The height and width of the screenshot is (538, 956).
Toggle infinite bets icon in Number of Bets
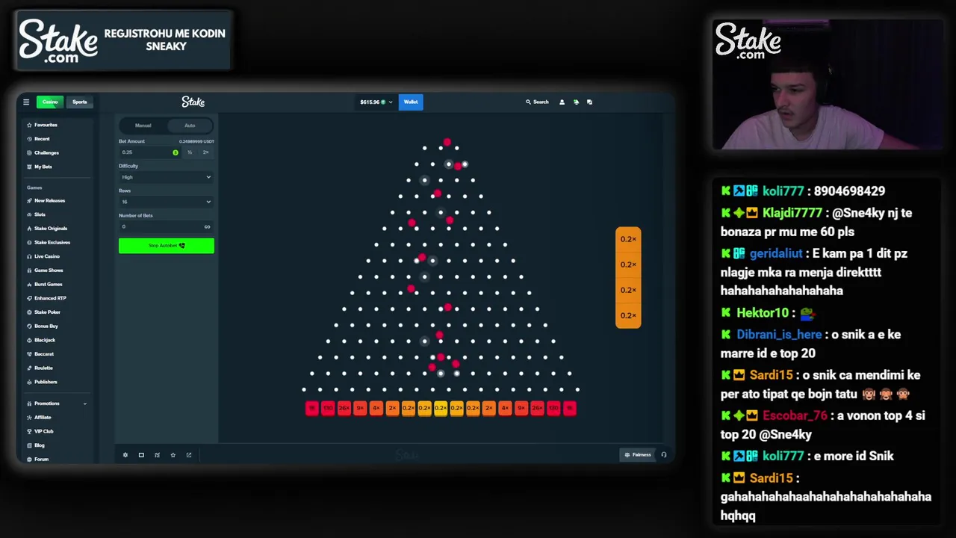click(207, 227)
